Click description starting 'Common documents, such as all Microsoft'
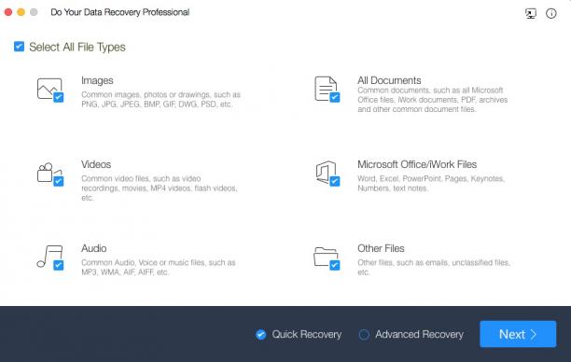Viewport: 571px width, 362px height. pos(432,100)
